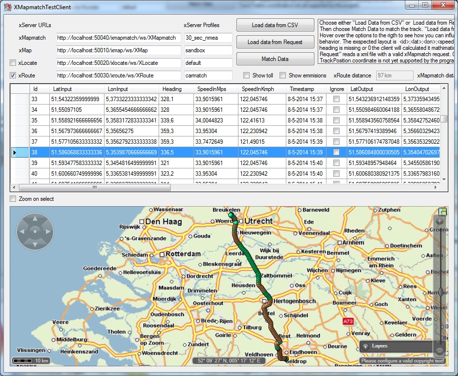The width and height of the screenshot is (458, 376).
Task: Enable Zoom on select option
Action: coord(13,199)
